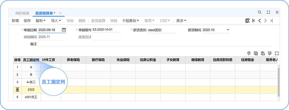The image size is (289, 110).
Task: Click the 计件工资 column header
Action: [x=51, y=60]
